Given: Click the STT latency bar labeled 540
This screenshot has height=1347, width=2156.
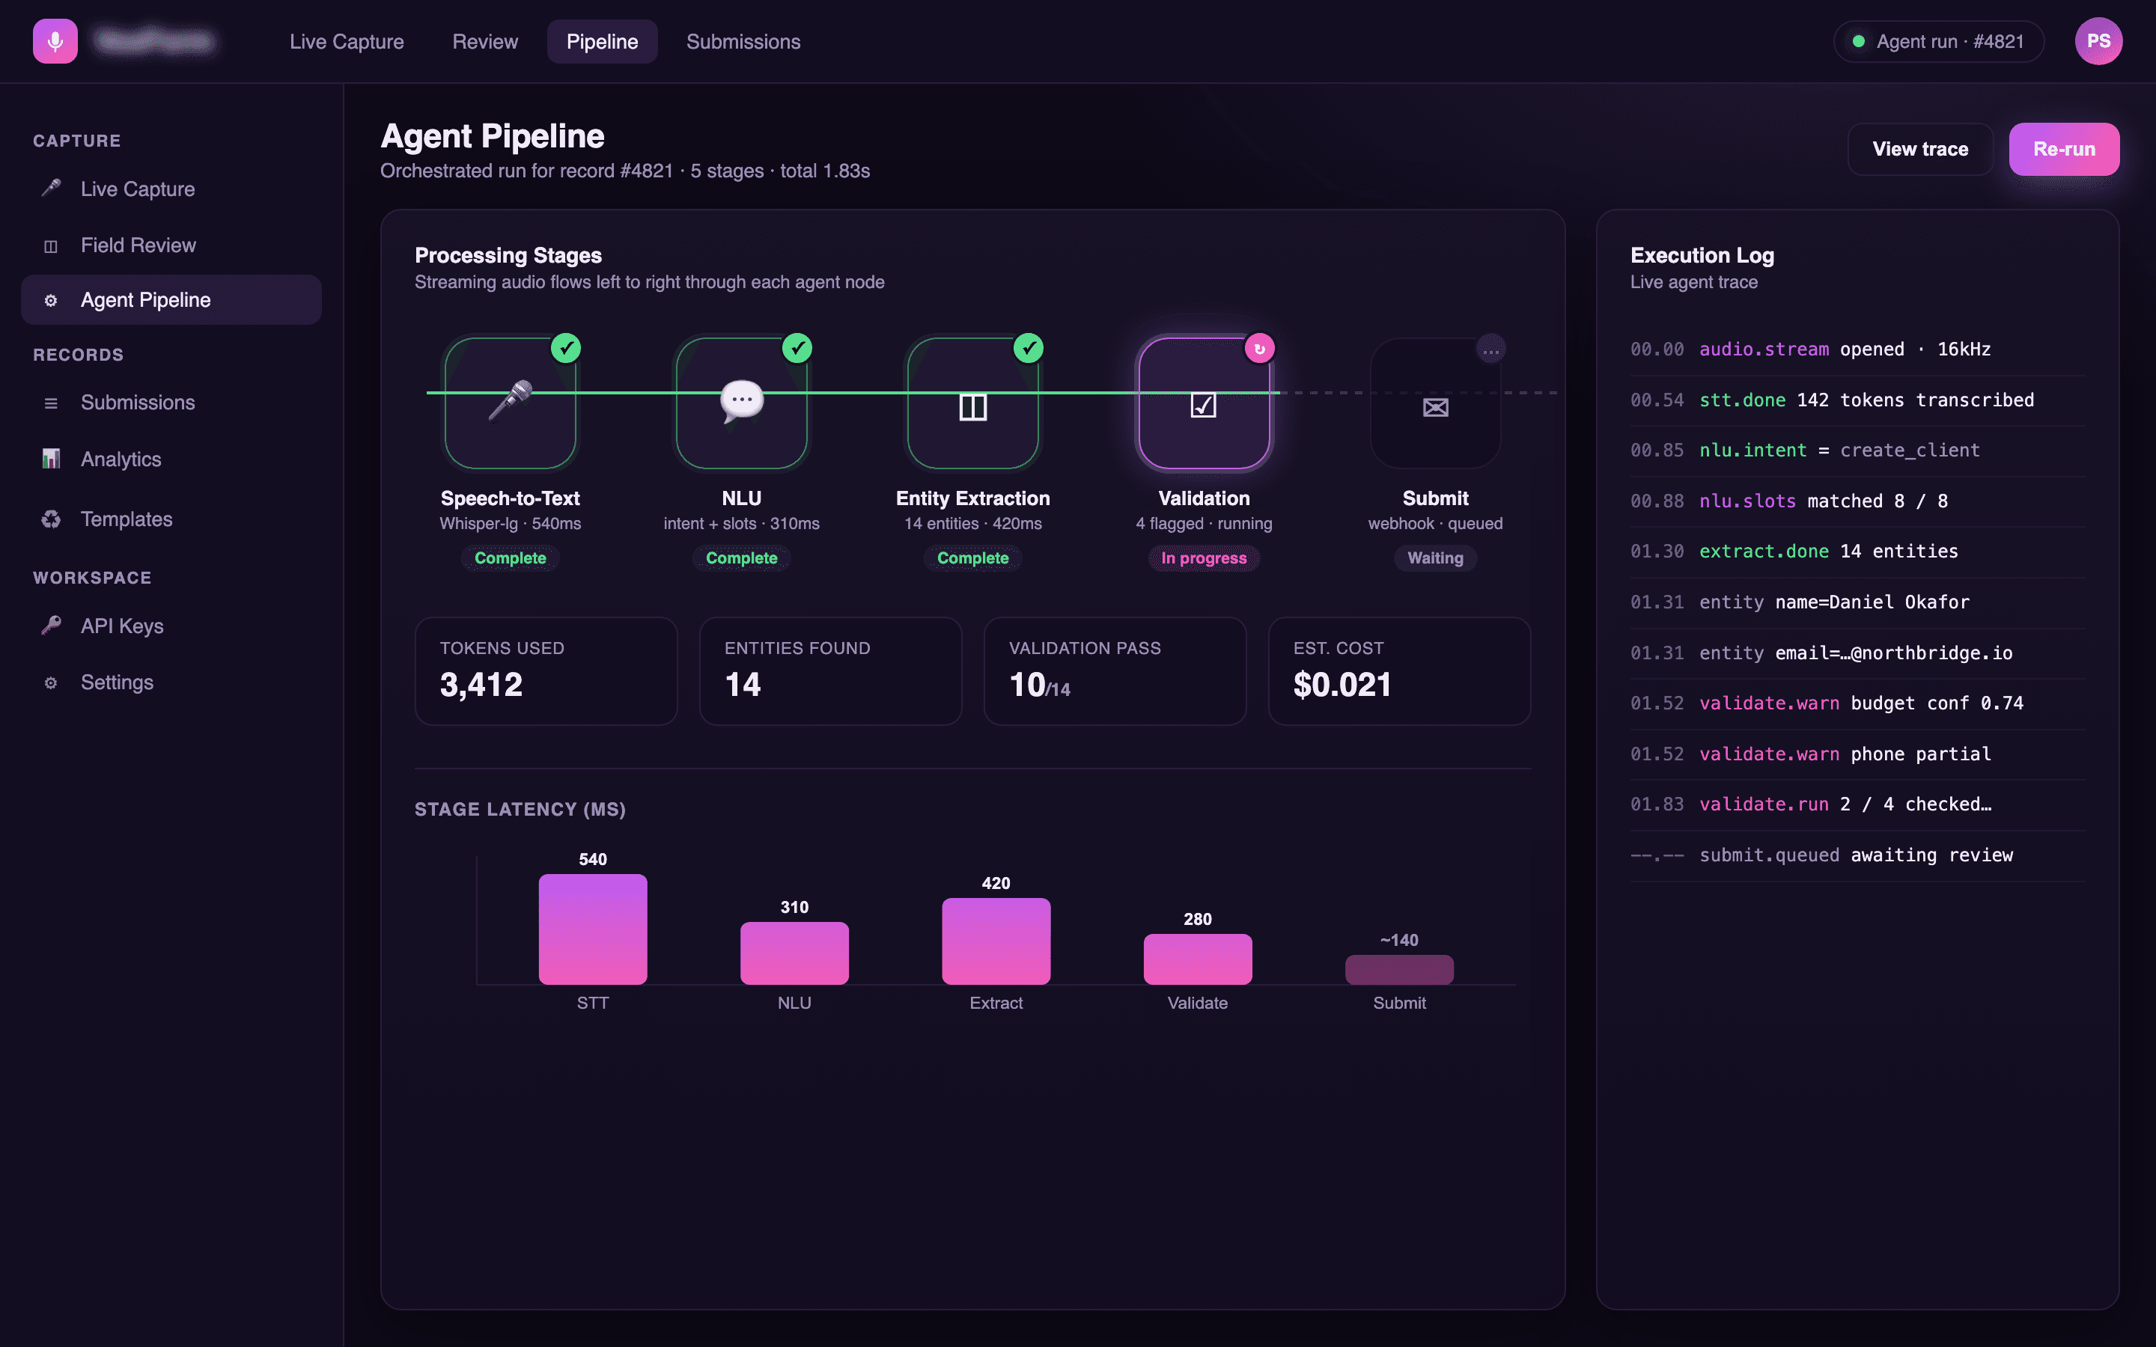Looking at the screenshot, I should pos(592,928).
